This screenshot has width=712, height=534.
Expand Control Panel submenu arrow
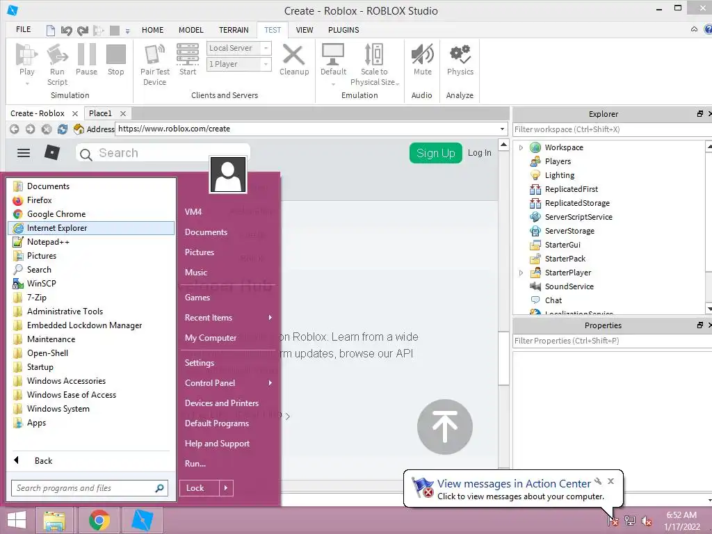(270, 383)
